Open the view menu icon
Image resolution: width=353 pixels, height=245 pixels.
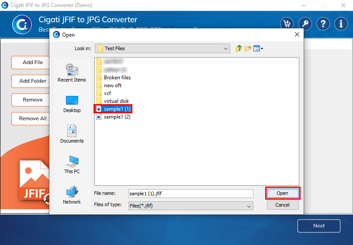click(x=258, y=48)
